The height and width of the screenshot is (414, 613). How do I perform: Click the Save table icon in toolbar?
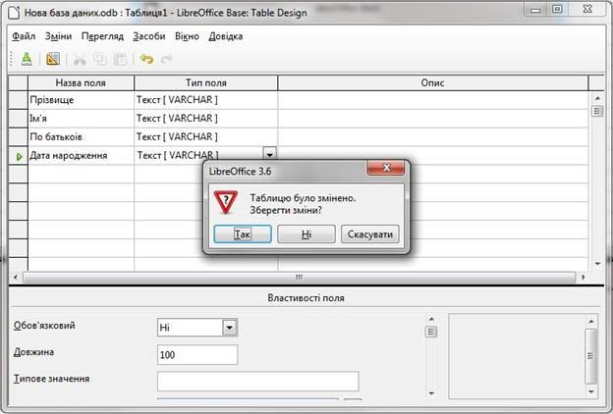click(27, 59)
